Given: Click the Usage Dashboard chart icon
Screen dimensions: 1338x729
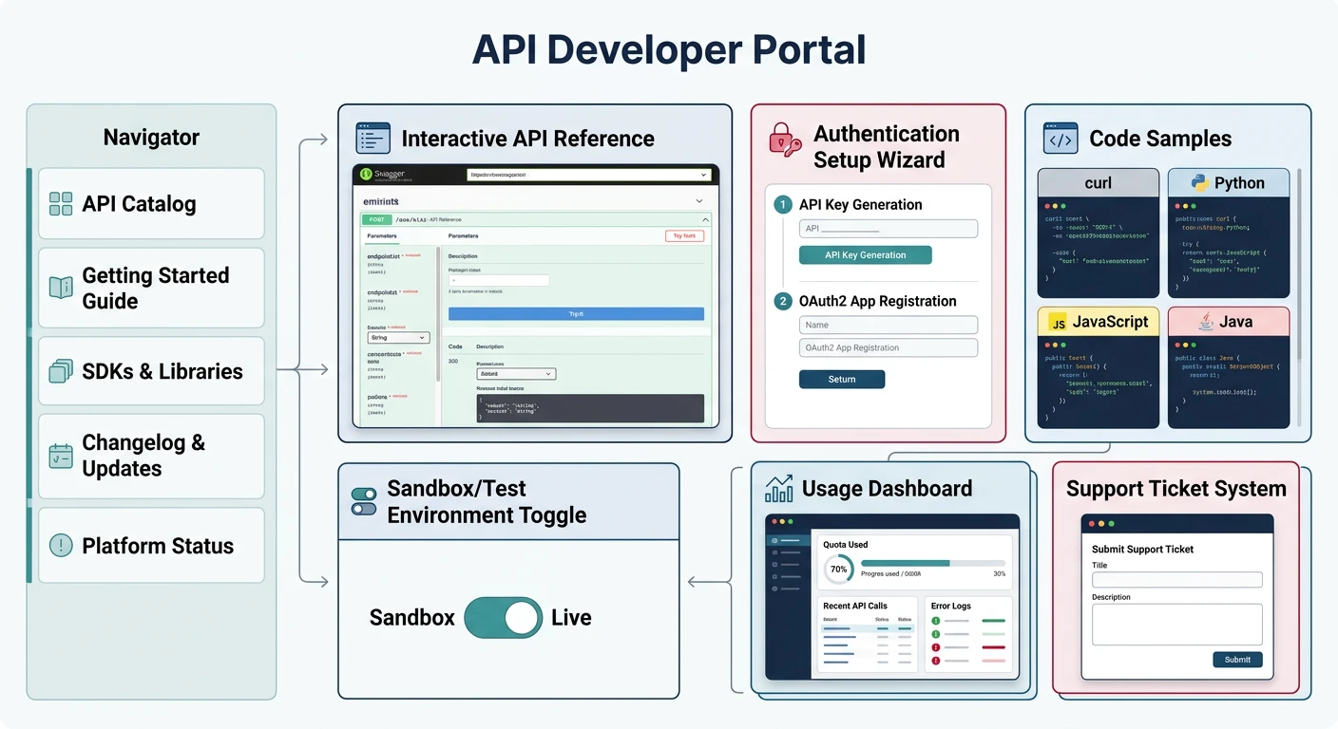Looking at the screenshot, I should (780, 487).
